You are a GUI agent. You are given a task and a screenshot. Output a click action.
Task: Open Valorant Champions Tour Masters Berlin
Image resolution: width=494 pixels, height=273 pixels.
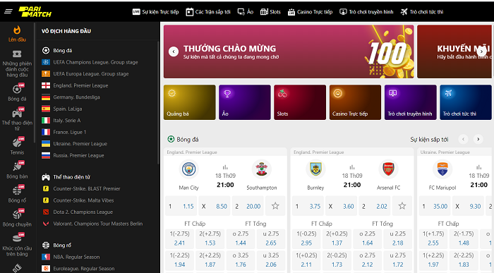pos(92,224)
